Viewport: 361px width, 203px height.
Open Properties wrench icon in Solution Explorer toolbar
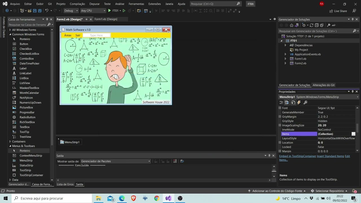pos(329,25)
